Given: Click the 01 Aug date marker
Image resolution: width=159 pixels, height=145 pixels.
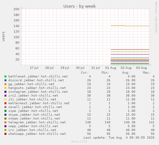Looking at the screenshot, I should [111, 68].
